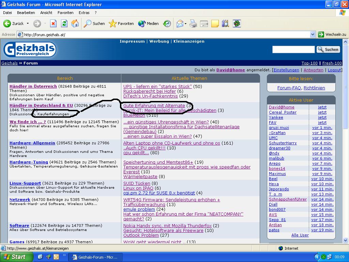
Task: Click the forum search text box
Action: pyautogui.click(x=293, y=49)
